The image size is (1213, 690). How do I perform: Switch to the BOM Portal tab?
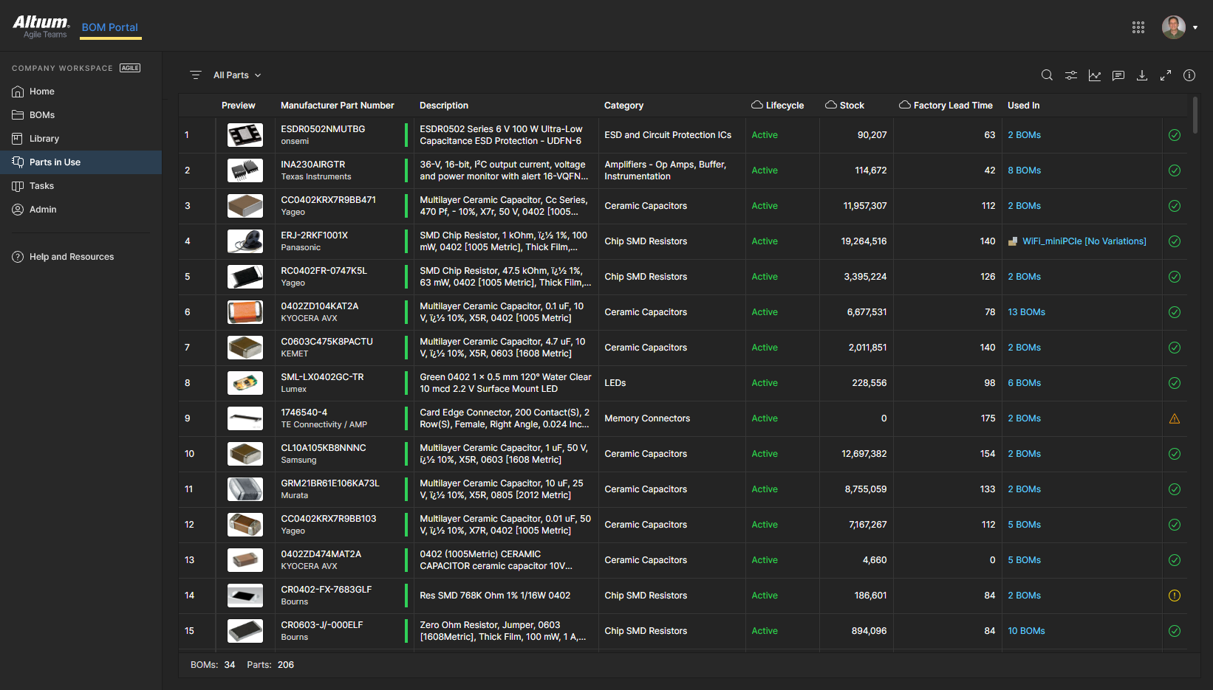coord(109,27)
